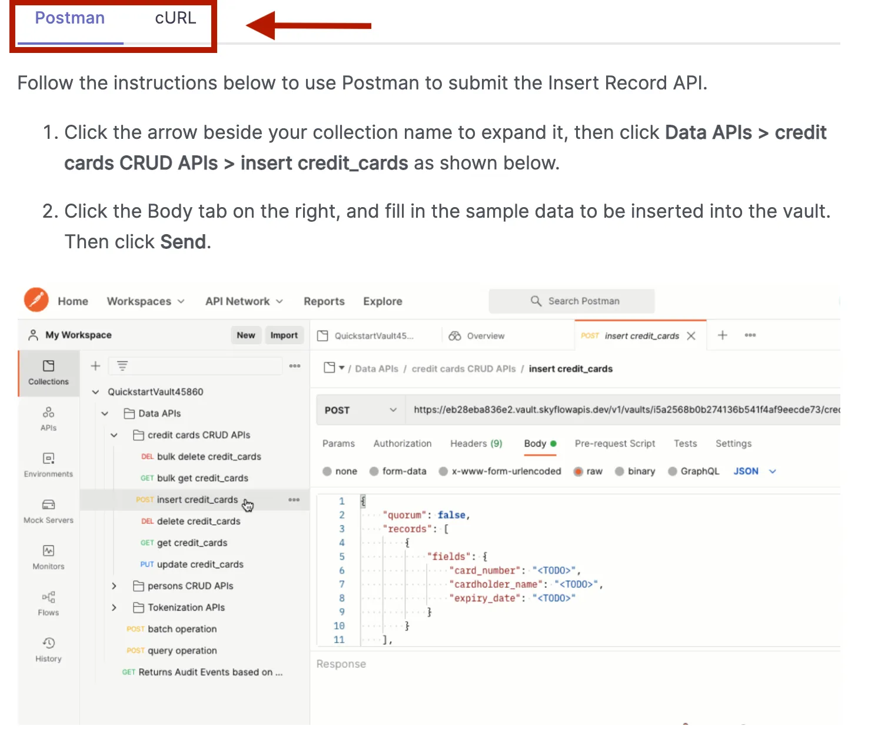Click the Search Postman field
This screenshot has height=739, width=878.
tap(572, 301)
